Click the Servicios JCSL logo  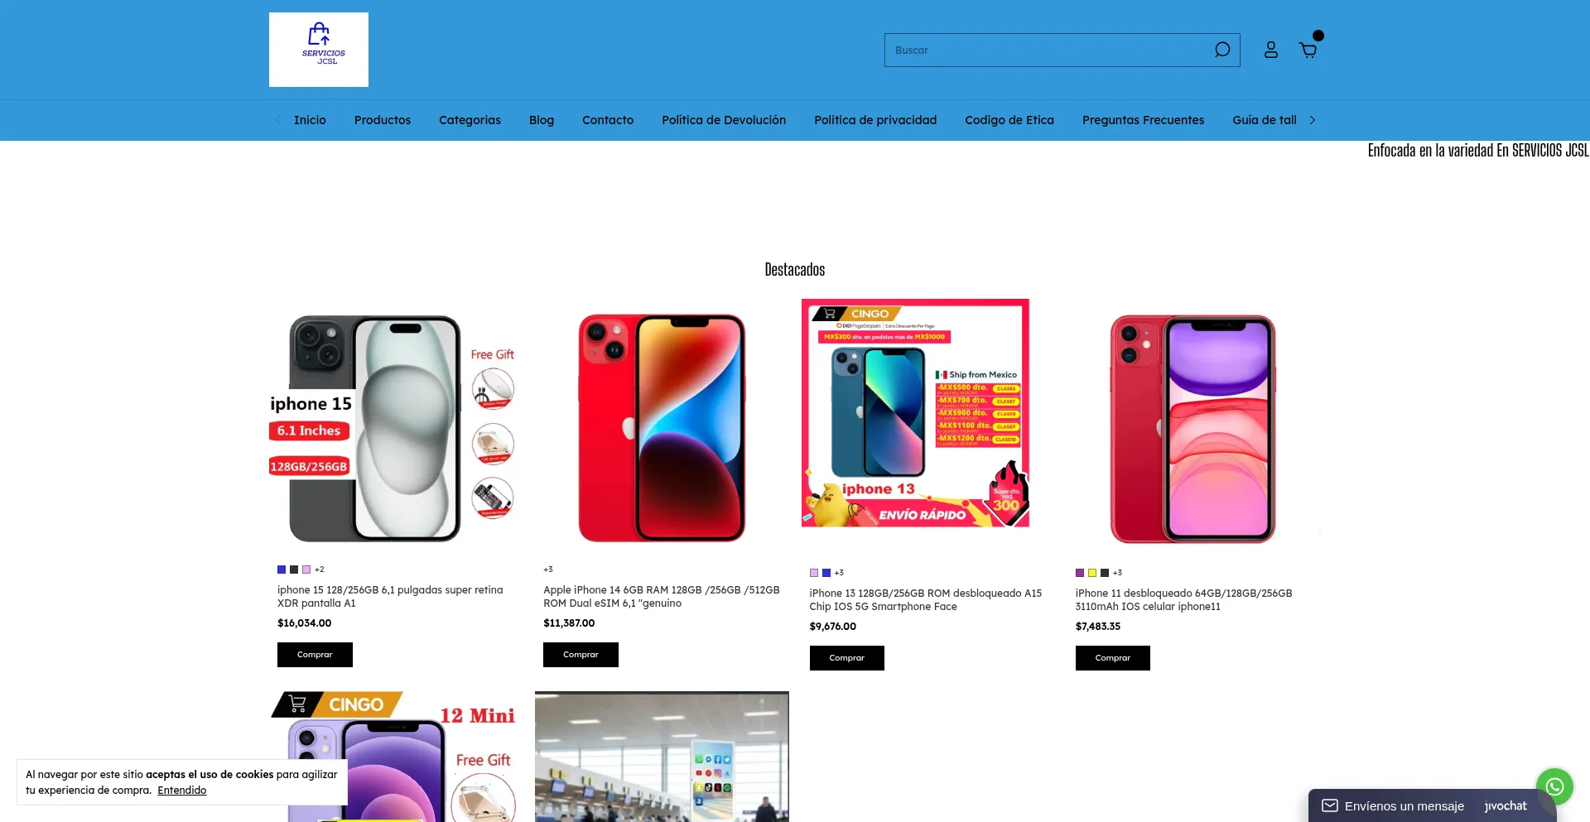(319, 50)
